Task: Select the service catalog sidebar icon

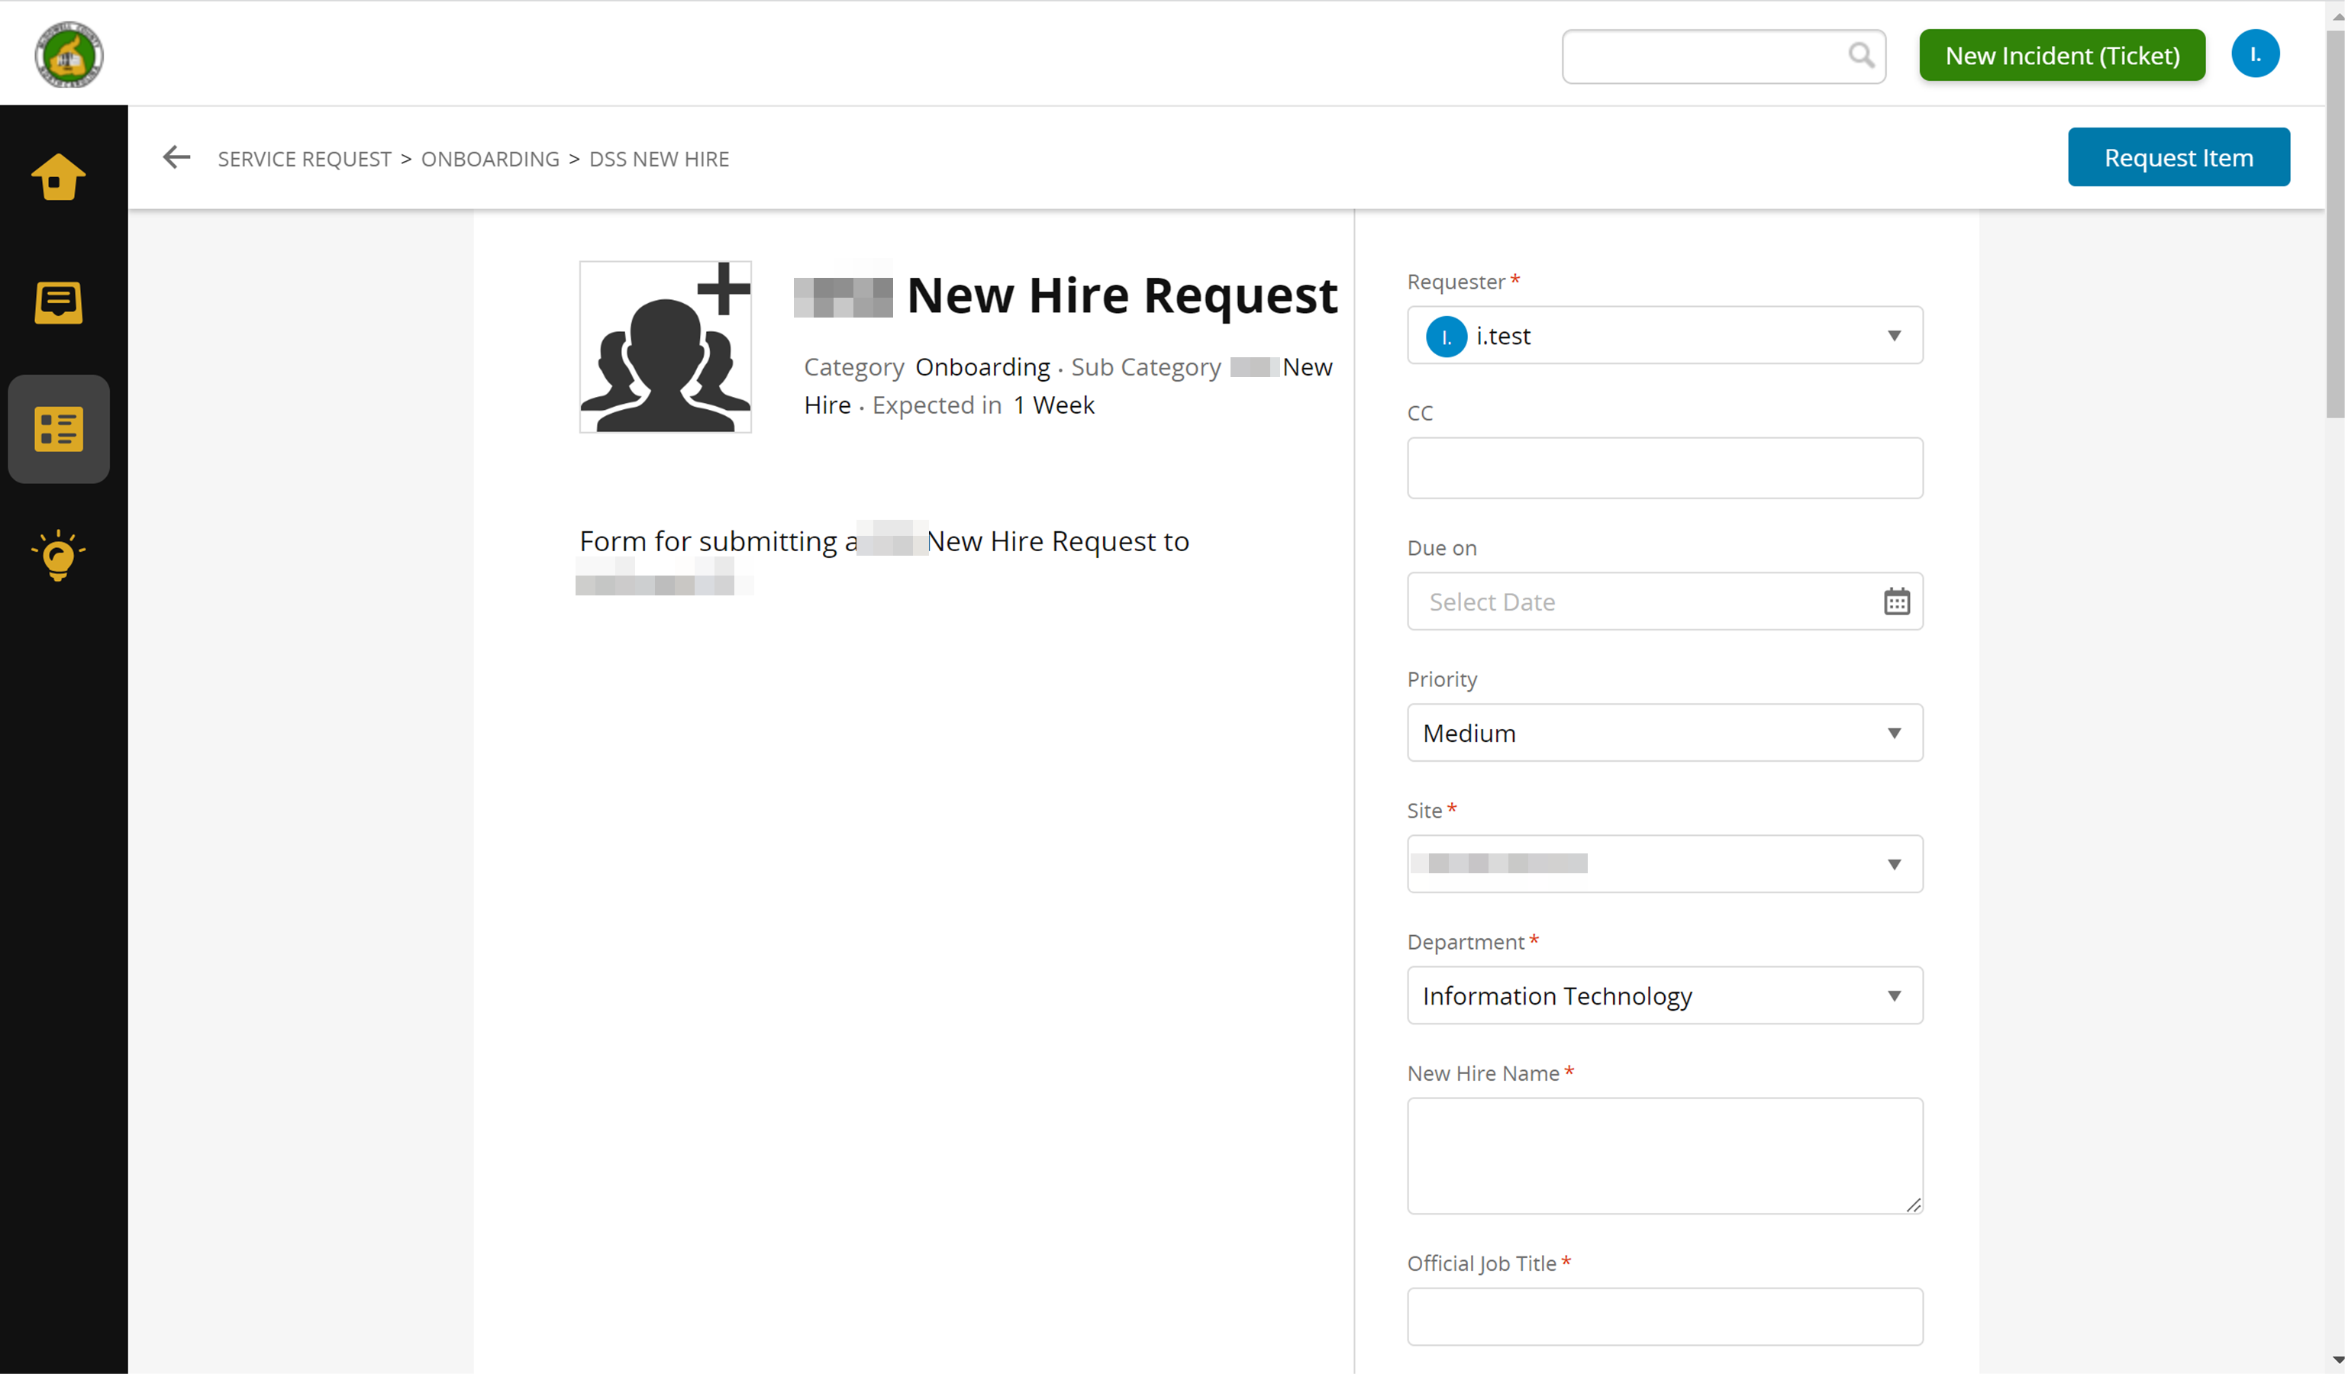Action: [x=58, y=429]
